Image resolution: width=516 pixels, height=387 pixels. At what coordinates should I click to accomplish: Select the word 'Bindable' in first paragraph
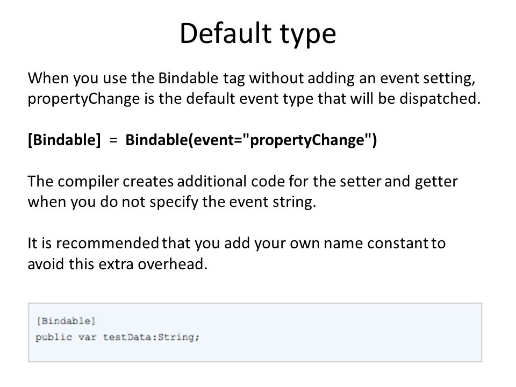[x=188, y=78]
